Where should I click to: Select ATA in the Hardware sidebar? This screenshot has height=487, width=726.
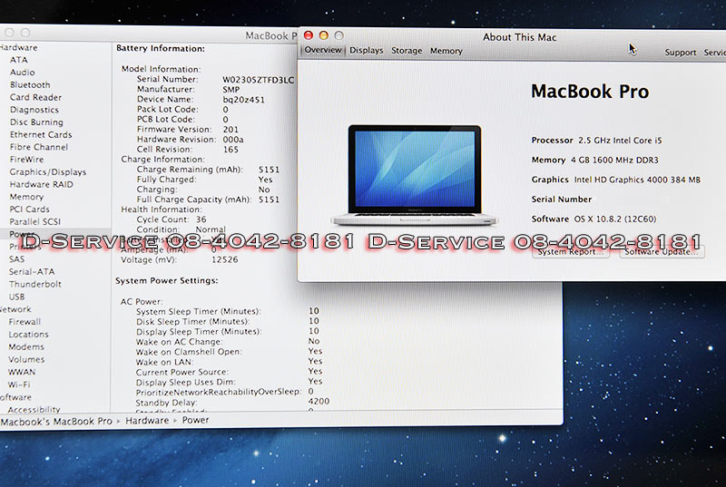(18, 60)
